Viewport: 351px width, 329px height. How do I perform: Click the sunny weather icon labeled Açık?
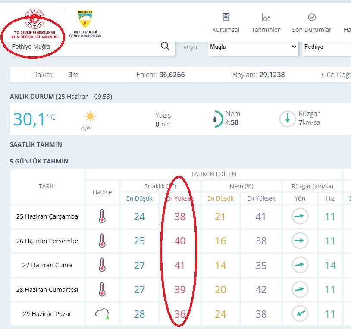tap(90, 116)
